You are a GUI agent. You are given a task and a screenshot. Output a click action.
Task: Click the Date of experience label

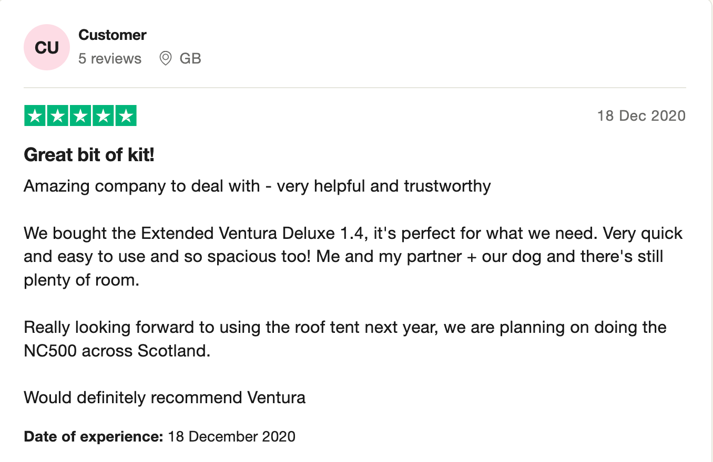pyautogui.click(x=94, y=436)
